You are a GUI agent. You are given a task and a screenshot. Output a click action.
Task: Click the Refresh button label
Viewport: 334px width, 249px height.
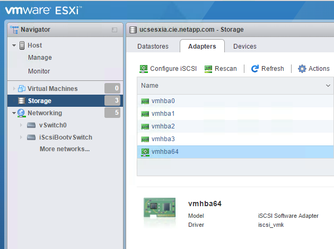tap(273, 69)
